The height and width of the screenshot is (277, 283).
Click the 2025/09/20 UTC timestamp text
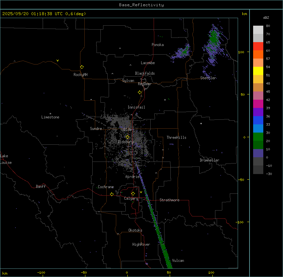pyautogui.click(x=44, y=14)
